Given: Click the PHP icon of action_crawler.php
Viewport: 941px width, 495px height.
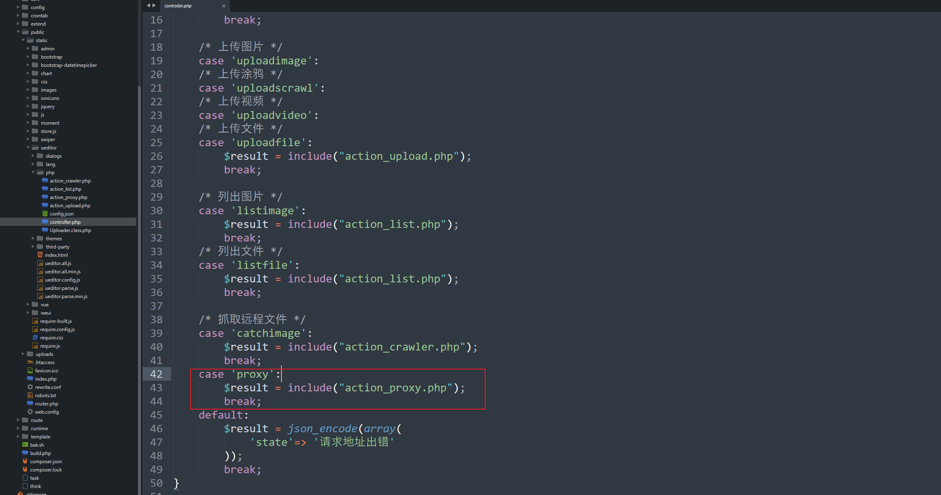Looking at the screenshot, I should (x=45, y=180).
